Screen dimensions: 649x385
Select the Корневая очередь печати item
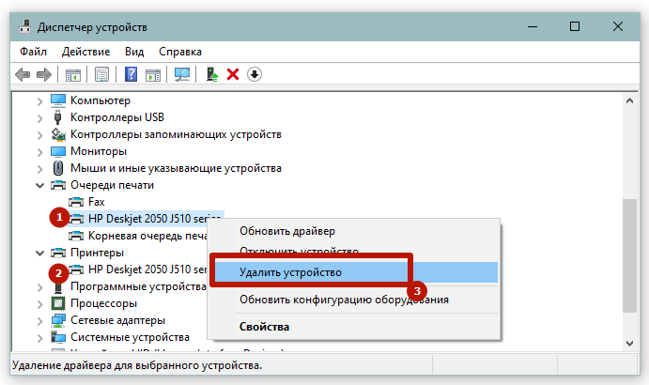147,236
